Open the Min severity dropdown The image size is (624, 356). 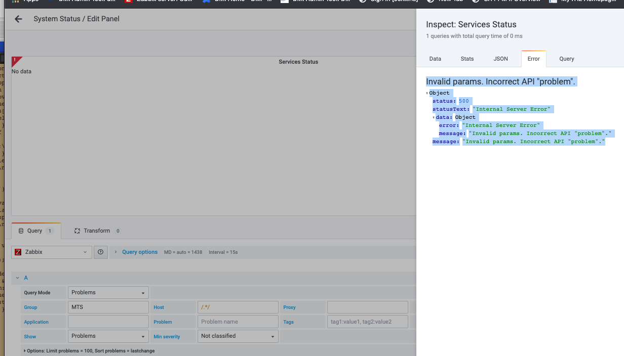click(x=238, y=336)
